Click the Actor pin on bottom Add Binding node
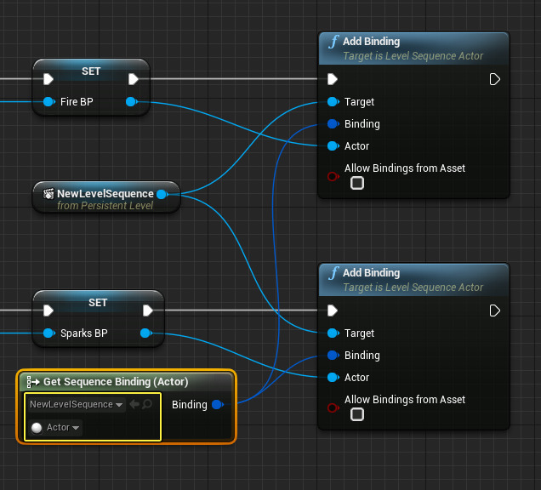This screenshot has width=541, height=490. pos(333,378)
